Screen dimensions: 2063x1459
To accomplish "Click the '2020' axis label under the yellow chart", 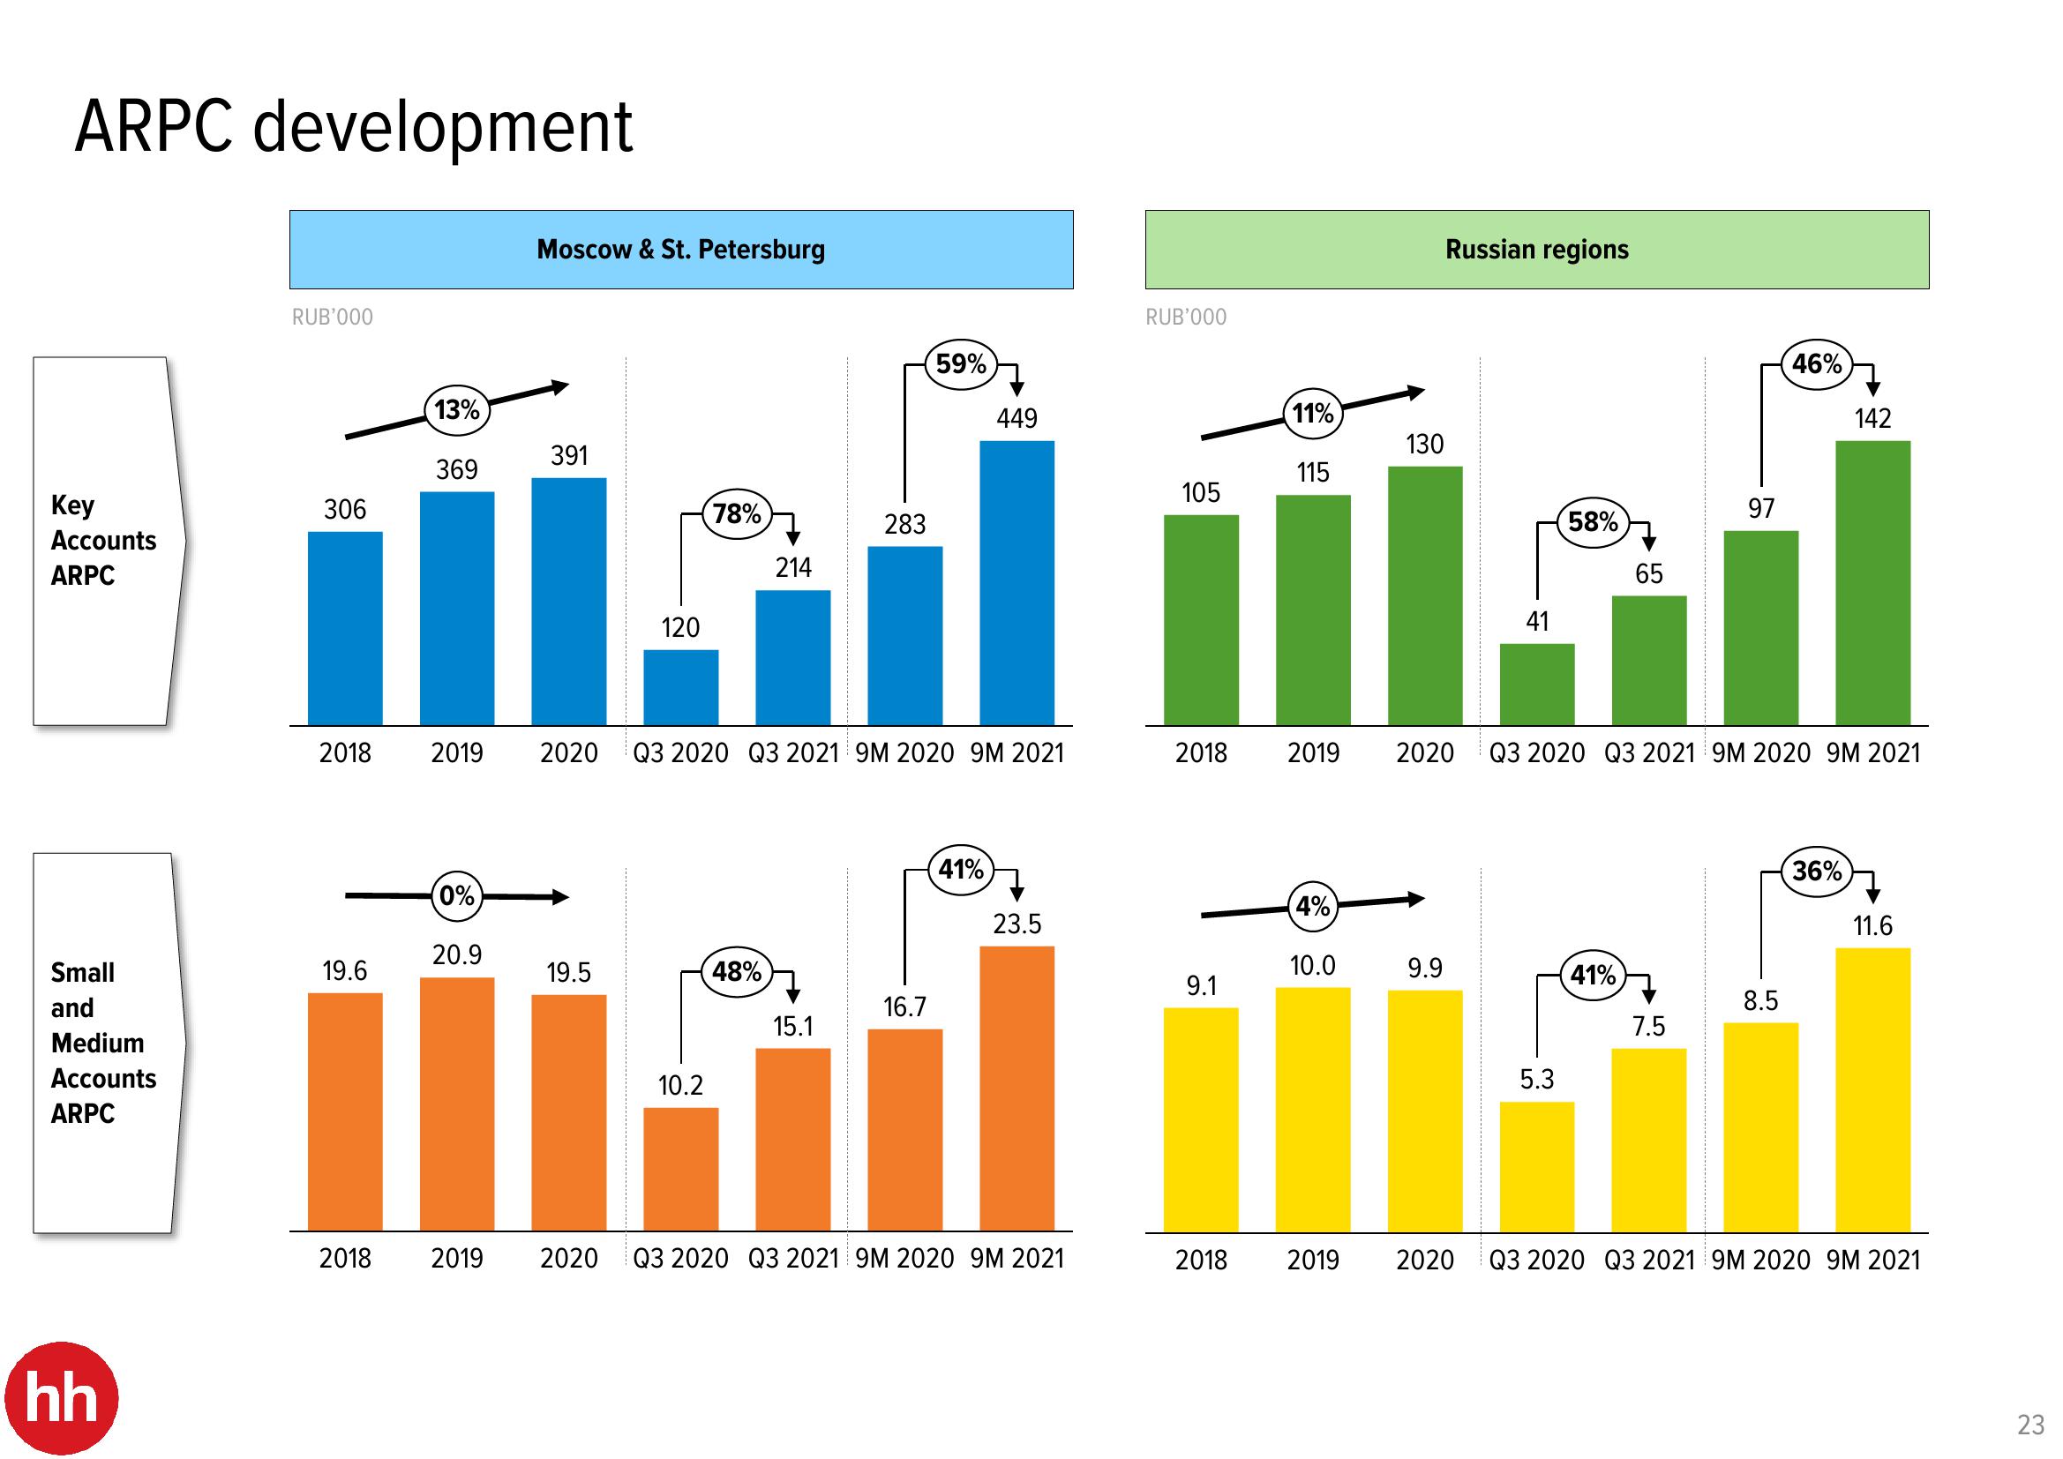I will [x=1425, y=1261].
